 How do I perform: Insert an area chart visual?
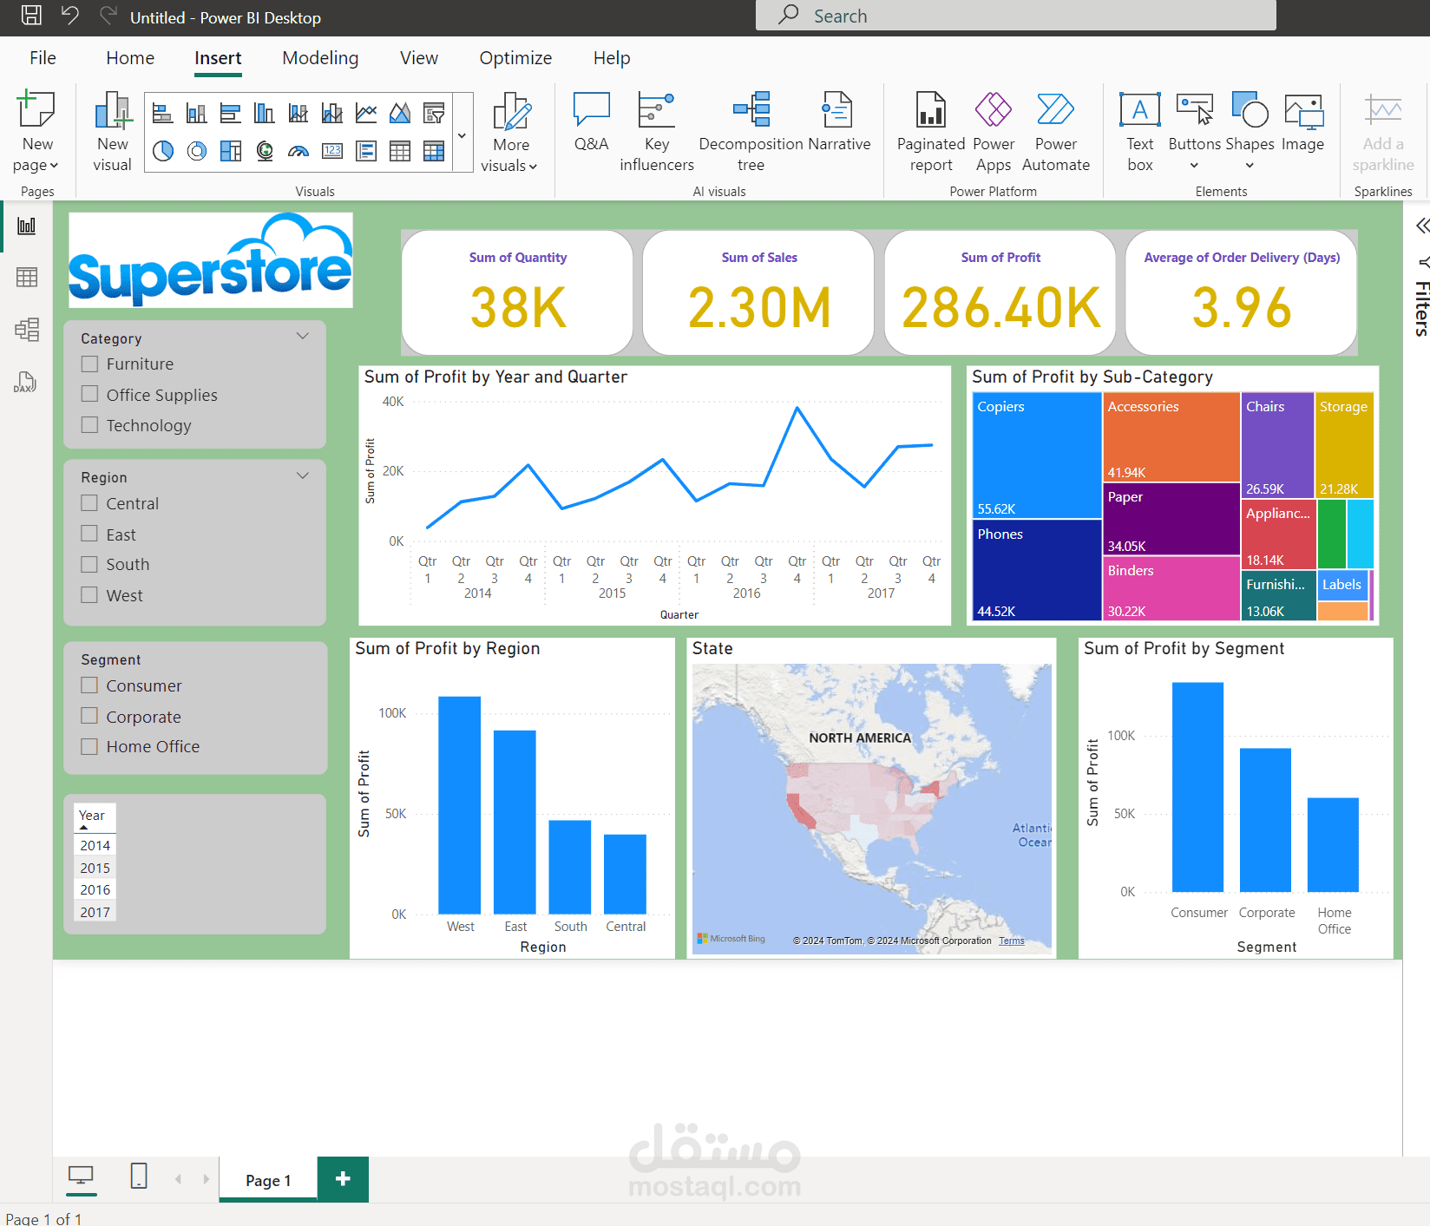pos(400,113)
